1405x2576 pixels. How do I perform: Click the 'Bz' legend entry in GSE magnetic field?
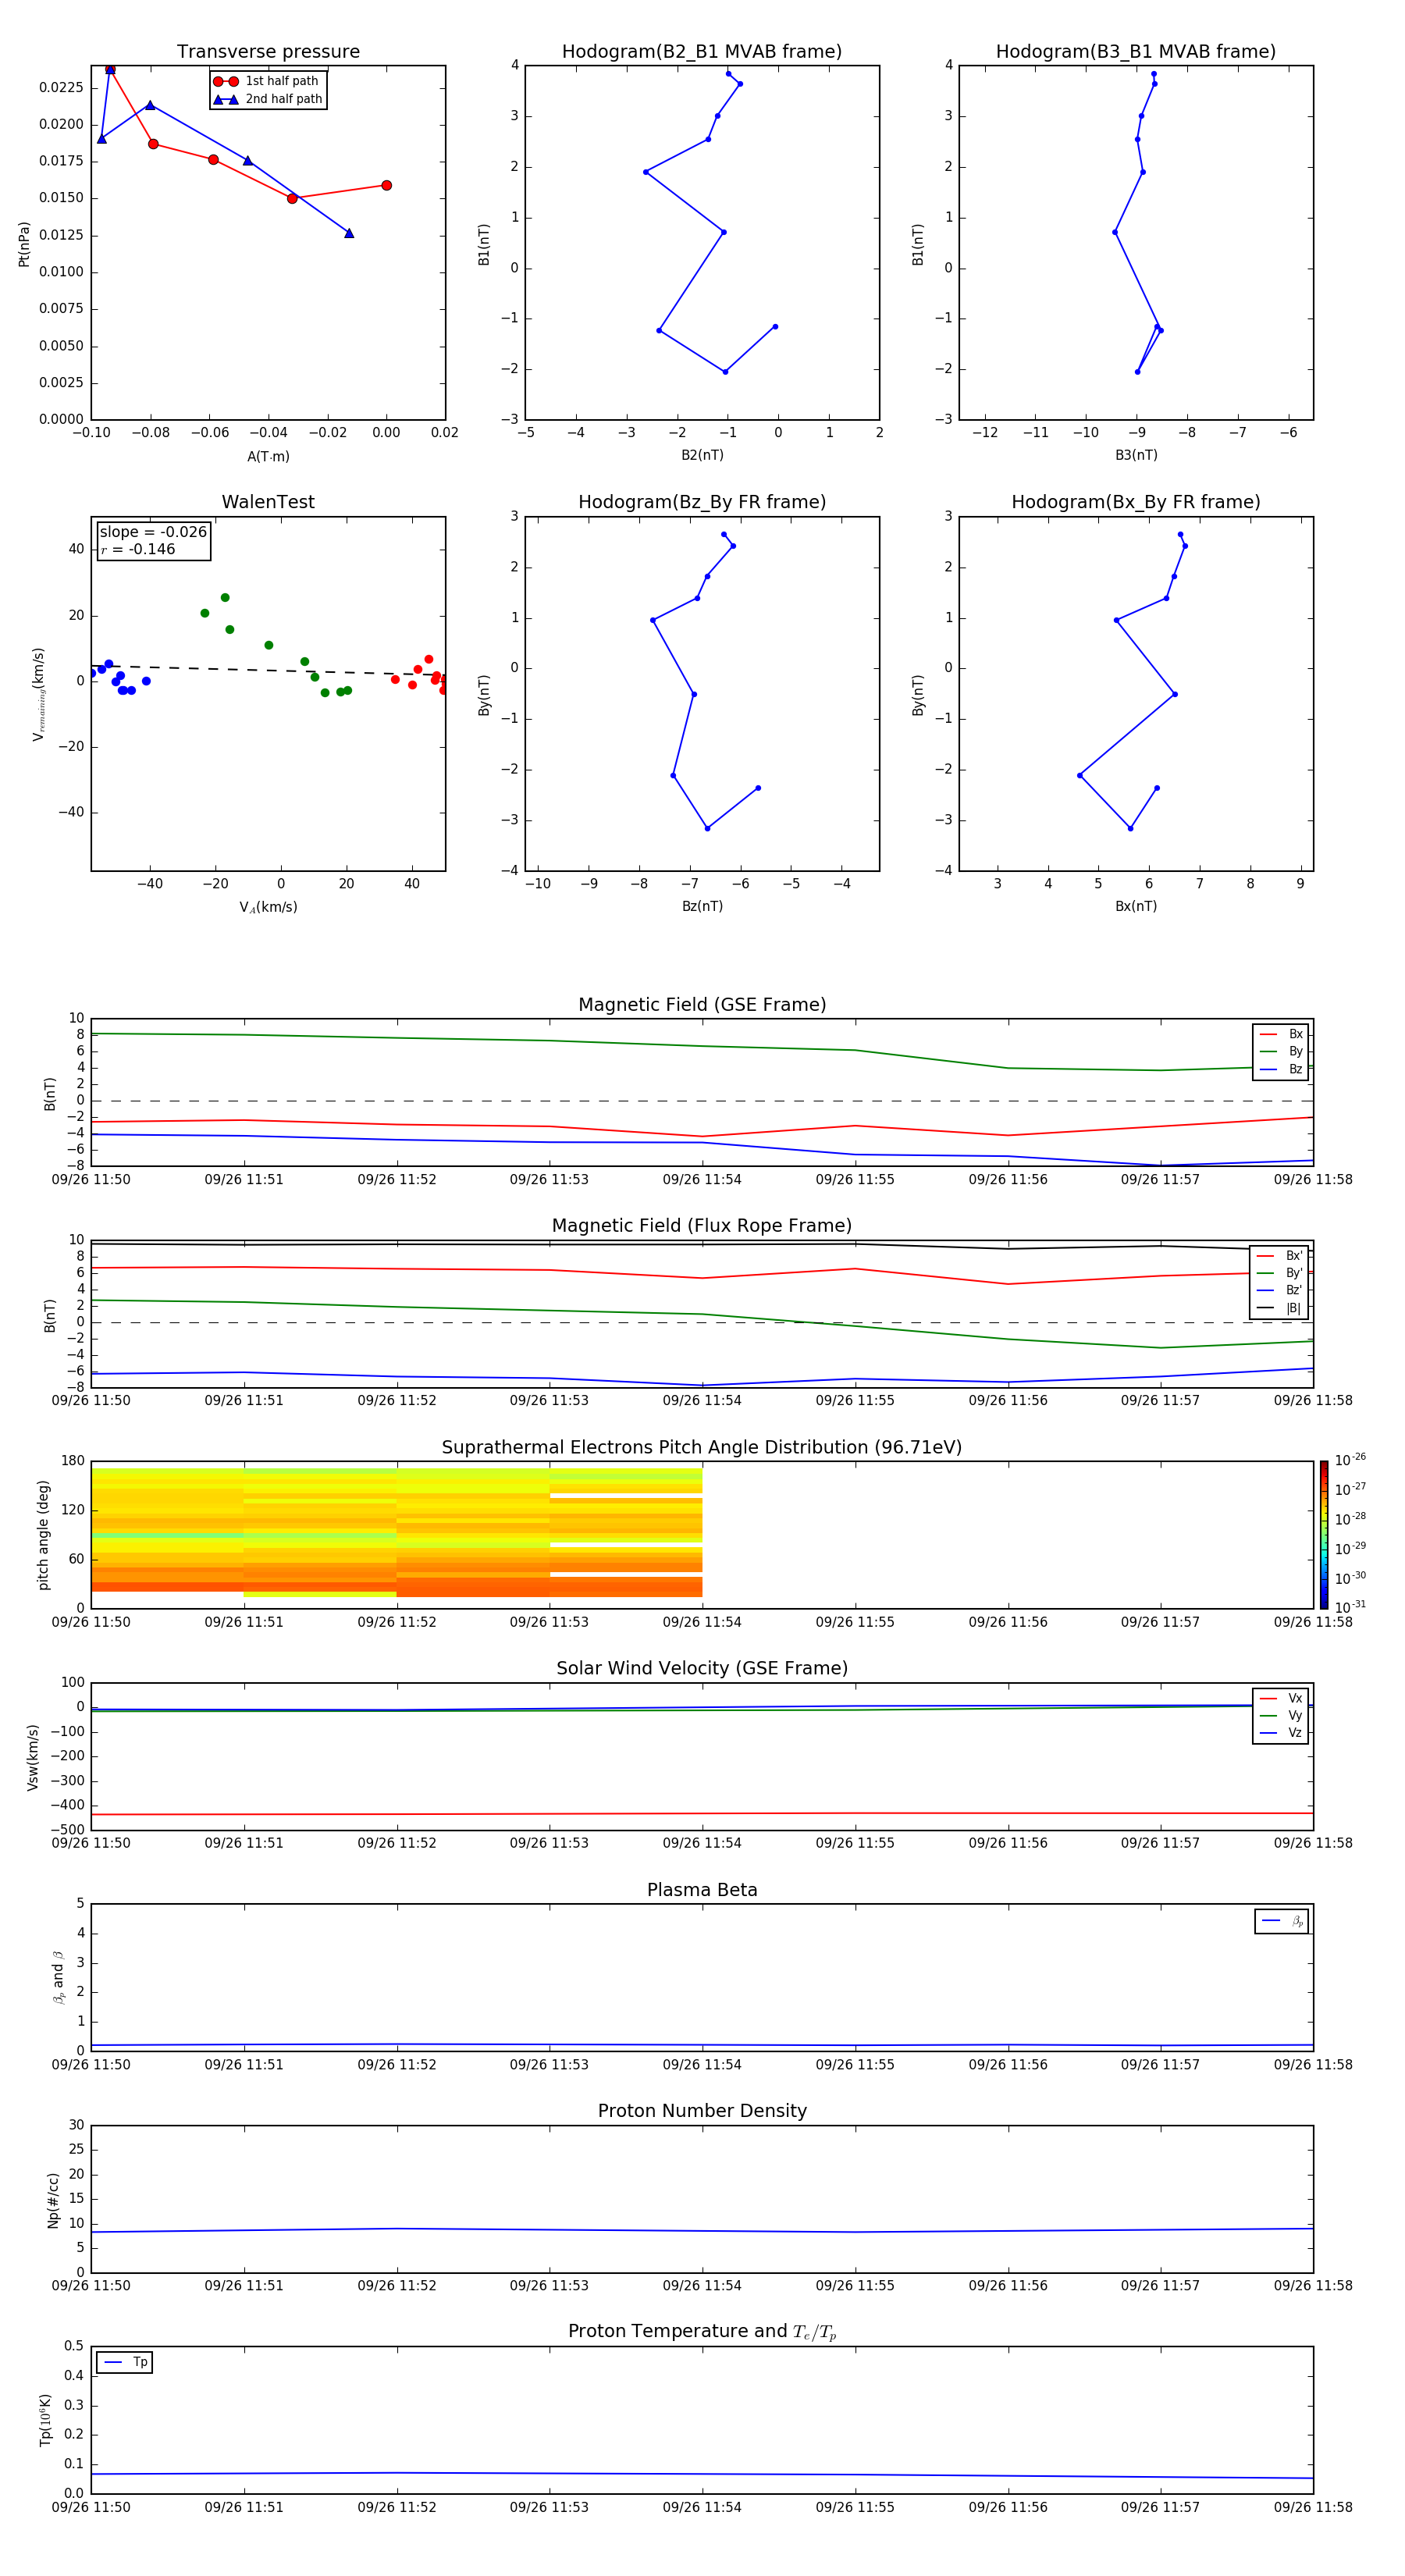coord(1281,1069)
